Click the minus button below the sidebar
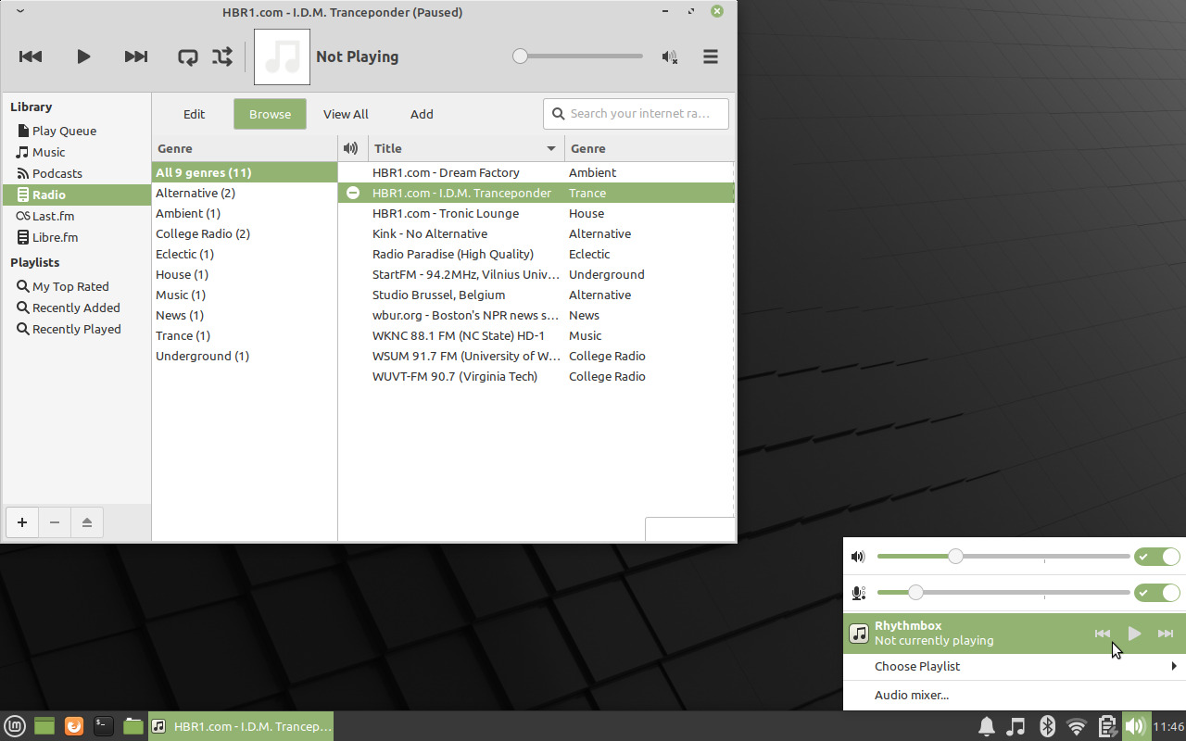Viewport: 1186px width, 741px height. click(x=55, y=522)
